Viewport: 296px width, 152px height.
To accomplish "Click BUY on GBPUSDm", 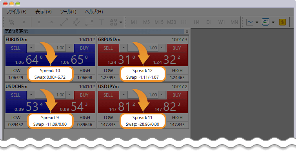I will pyautogui.click(x=177, y=48).
